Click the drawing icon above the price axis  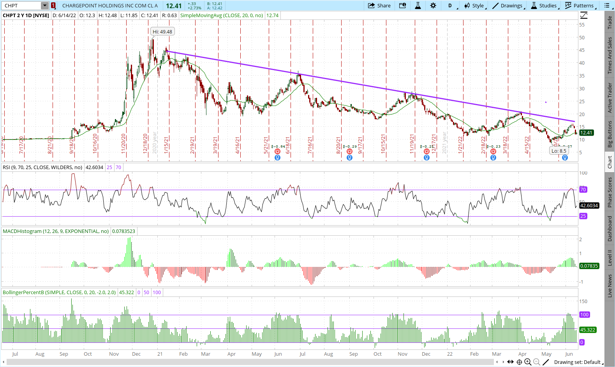pyautogui.click(x=584, y=16)
